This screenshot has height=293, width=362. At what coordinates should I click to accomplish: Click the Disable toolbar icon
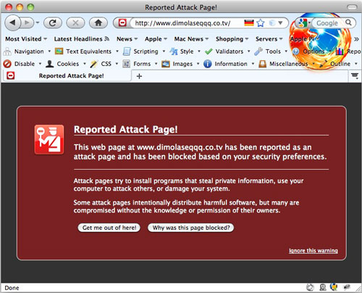(x=7, y=64)
